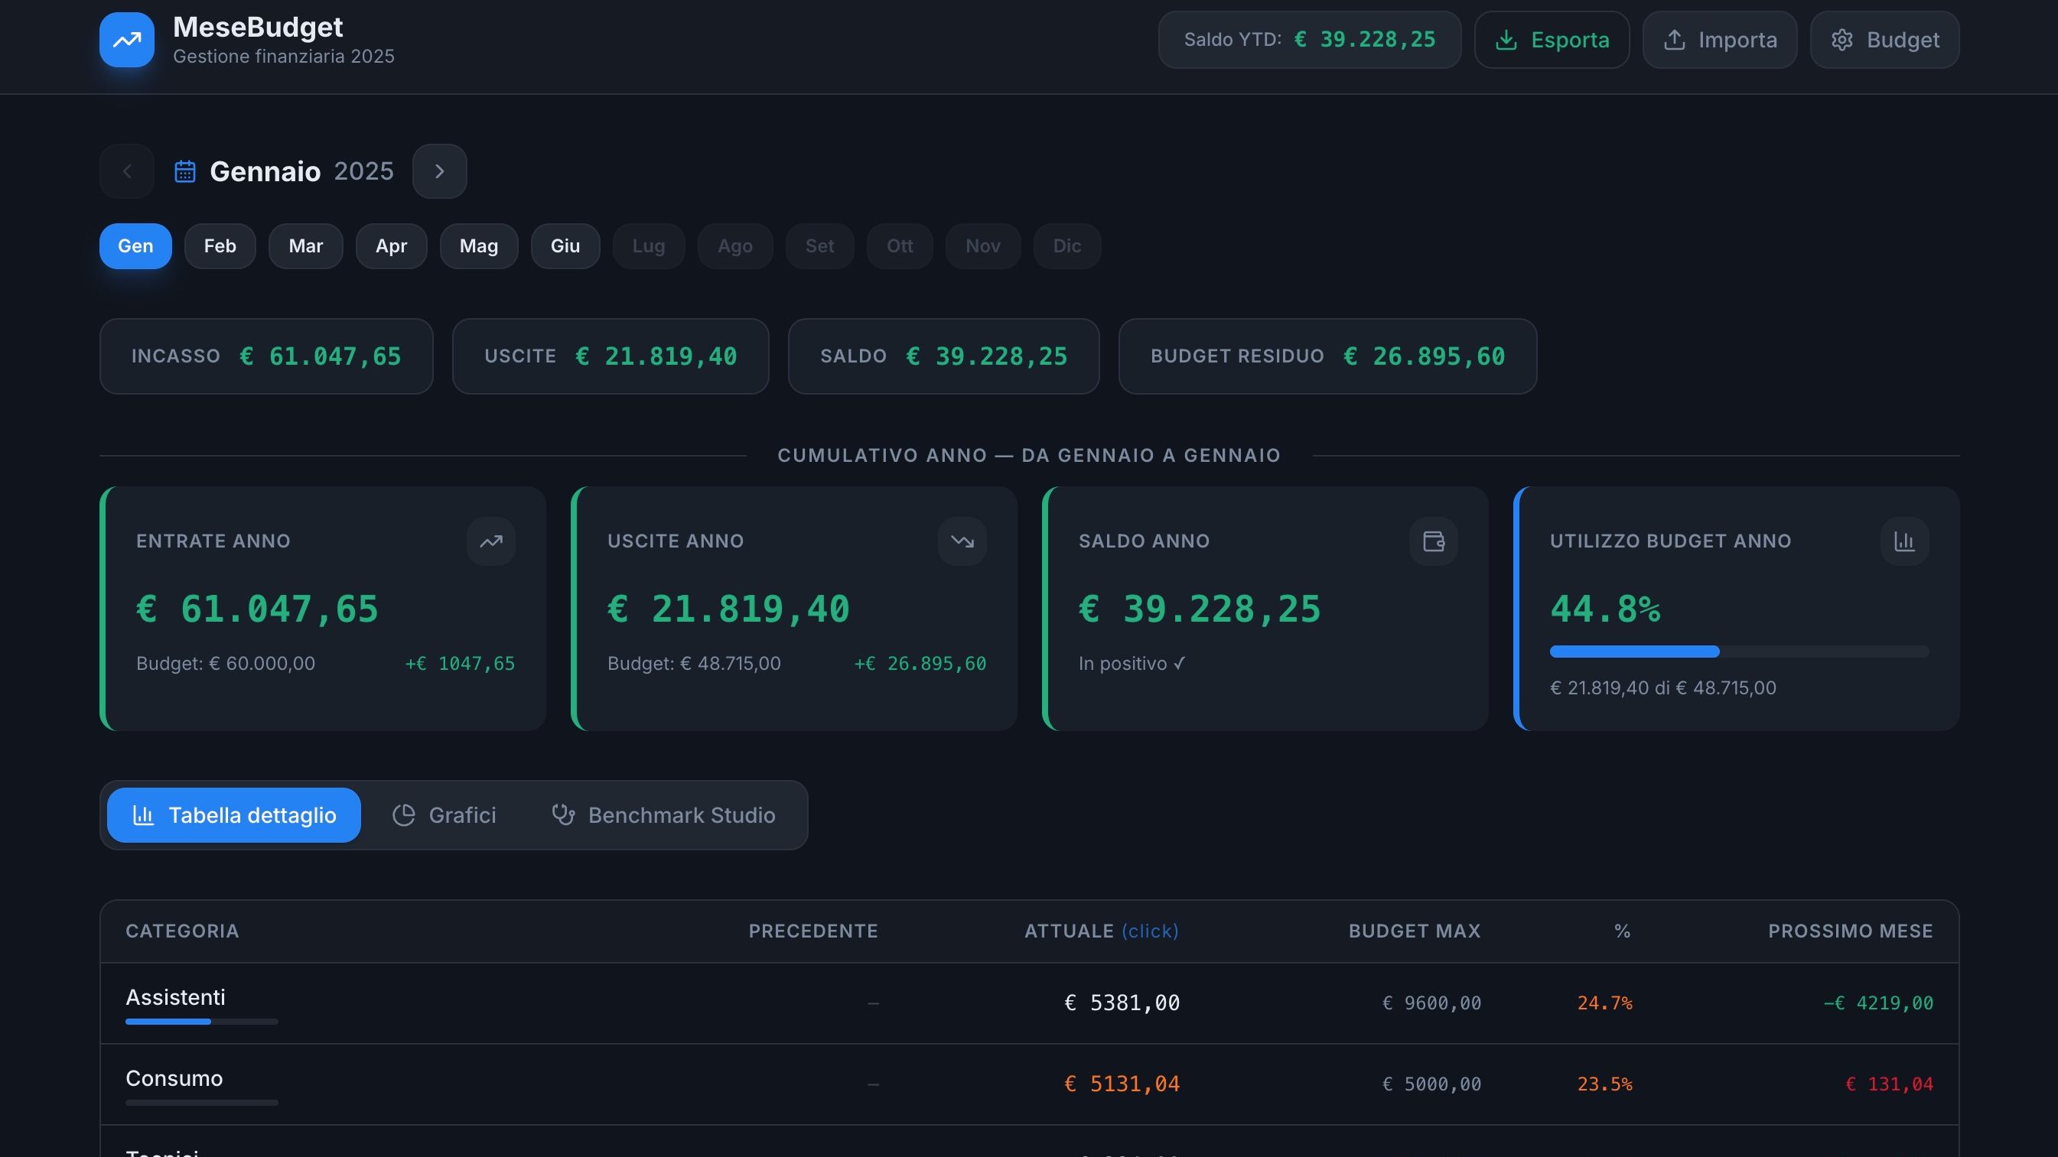Switch to the Mar month
The width and height of the screenshot is (2058, 1157).
306,246
